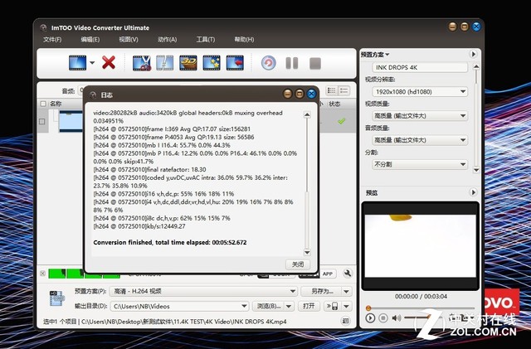Start conversion with the round convert button

coord(269,63)
